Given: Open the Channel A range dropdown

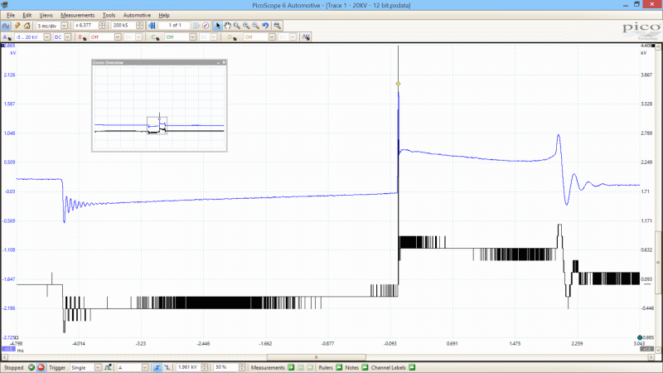Looking at the screenshot, I should pos(47,37).
